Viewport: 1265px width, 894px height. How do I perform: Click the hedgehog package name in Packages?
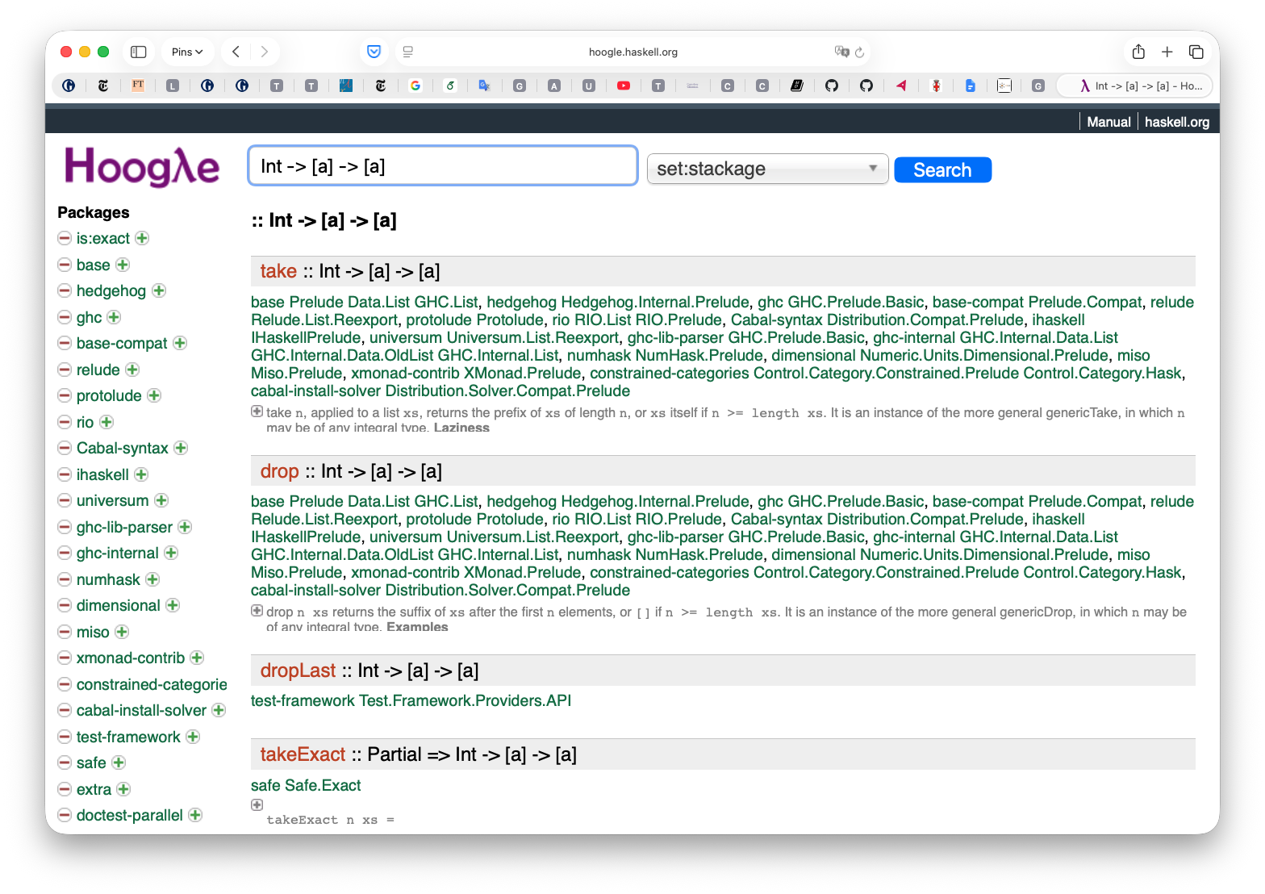pos(111,290)
